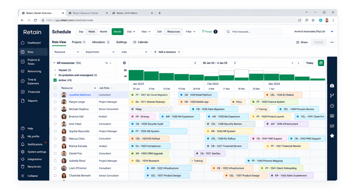This screenshot has height=194, width=355.
Task: Tick the checkbox for Margot Lange
Action: pos(55,102)
